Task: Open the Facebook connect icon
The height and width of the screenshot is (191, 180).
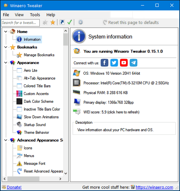Action: pos(104,63)
